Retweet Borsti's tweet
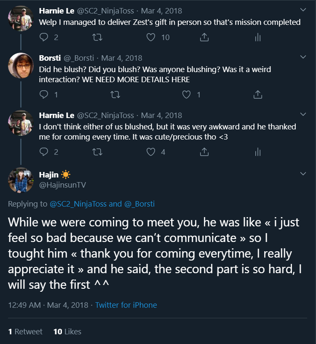Viewport: 316px width, 344px height. (x=115, y=94)
